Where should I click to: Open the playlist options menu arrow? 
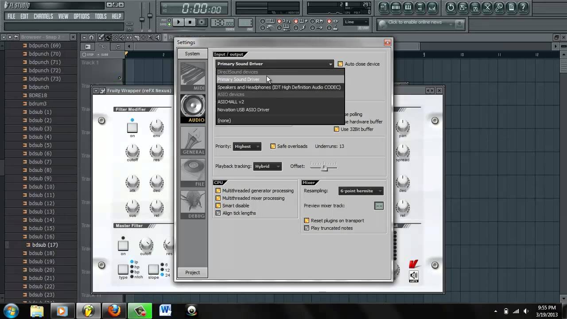(x=84, y=38)
